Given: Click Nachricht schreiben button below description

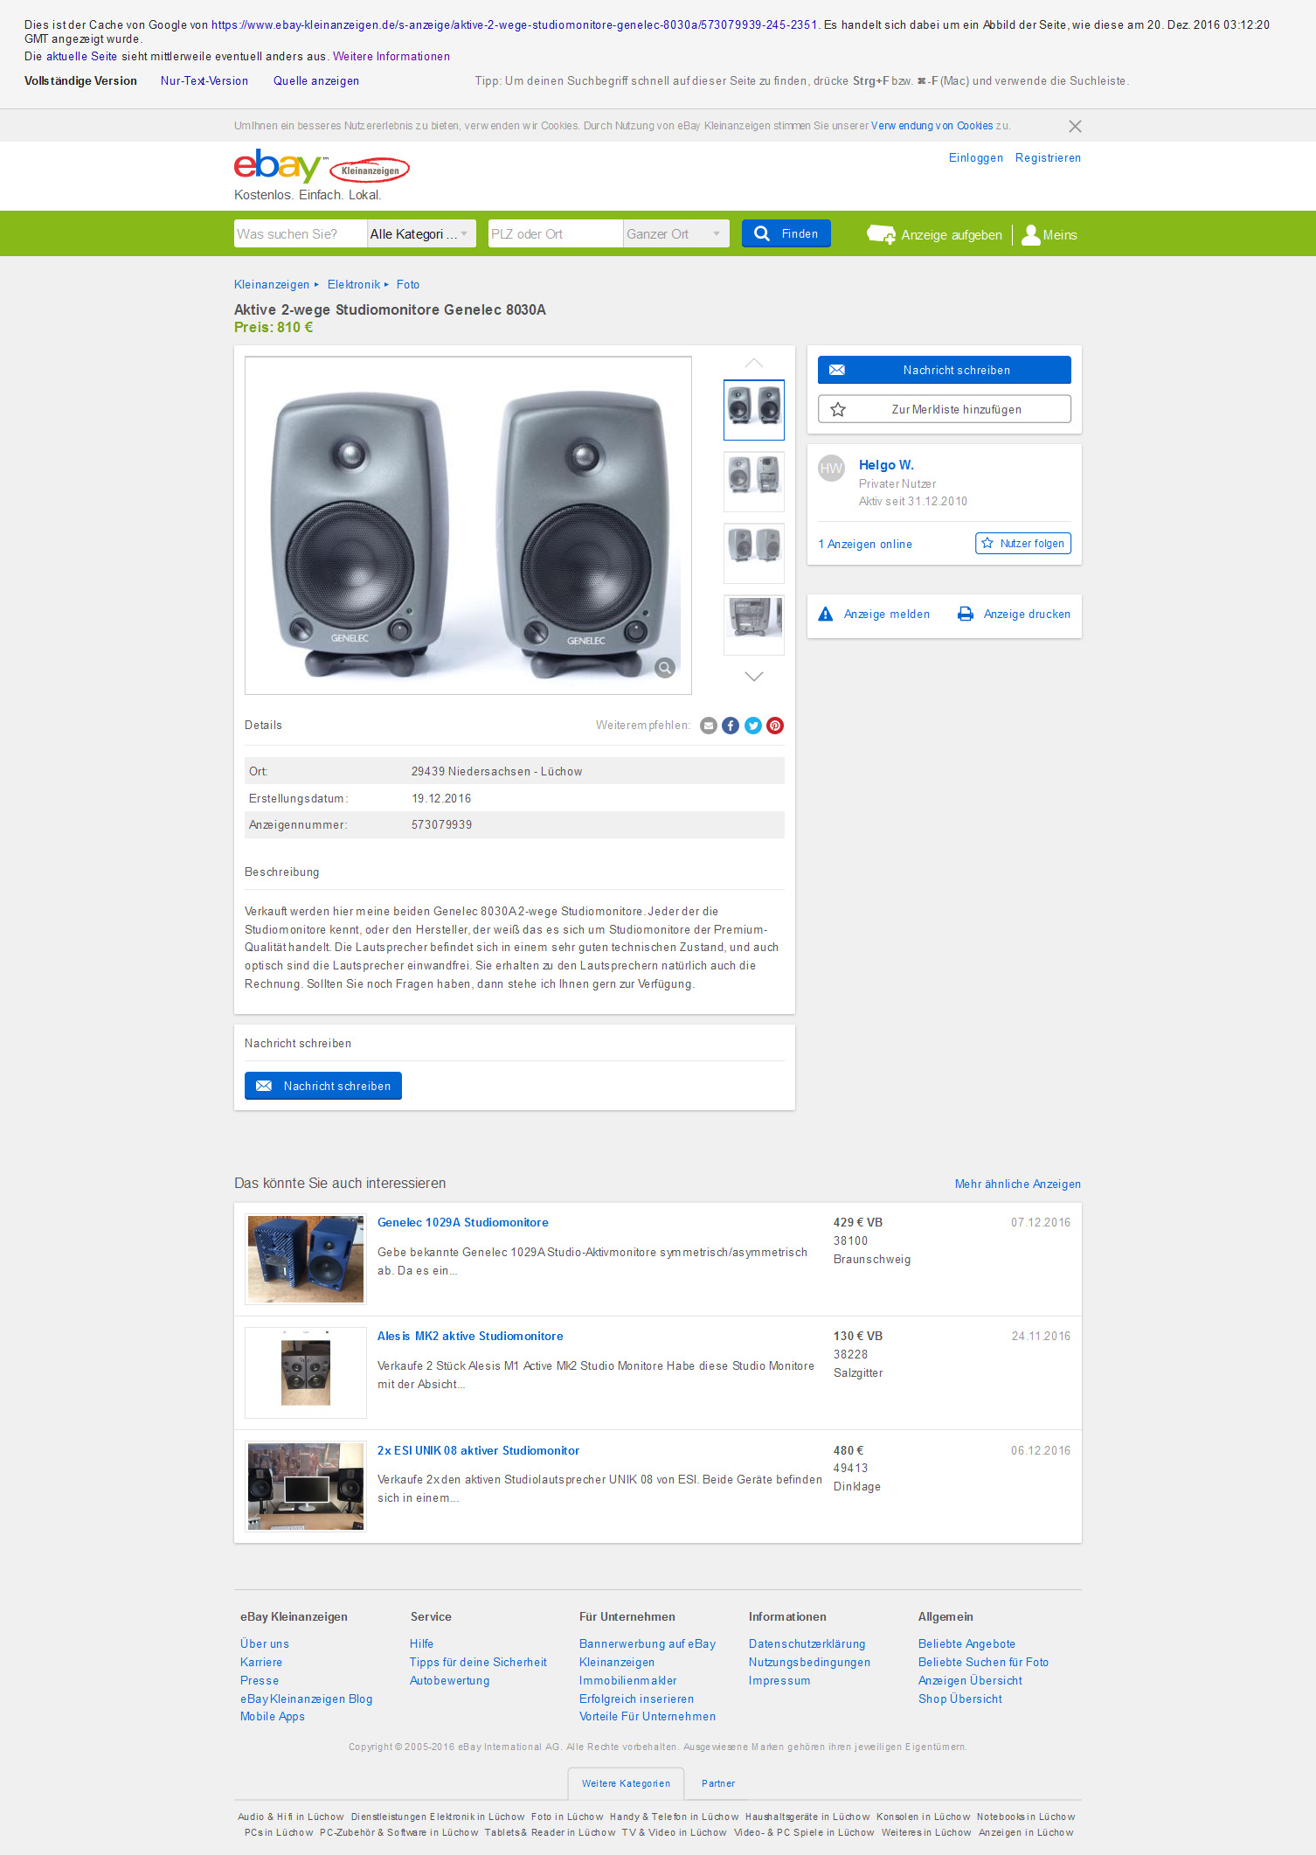Looking at the screenshot, I should point(323,1086).
